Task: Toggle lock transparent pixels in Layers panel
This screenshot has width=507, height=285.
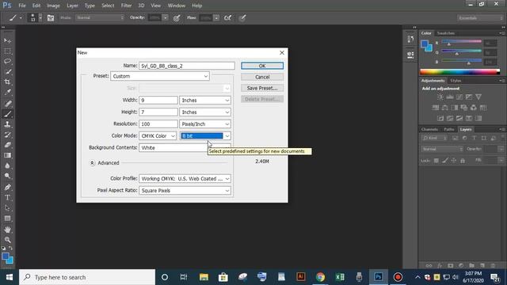Action: coord(436,160)
